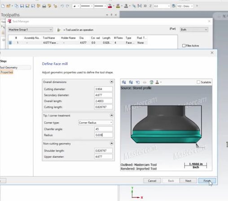Screen dimensions: 228x201
Task: Click the Undo arrow icon
Action: click(x=62, y=6)
